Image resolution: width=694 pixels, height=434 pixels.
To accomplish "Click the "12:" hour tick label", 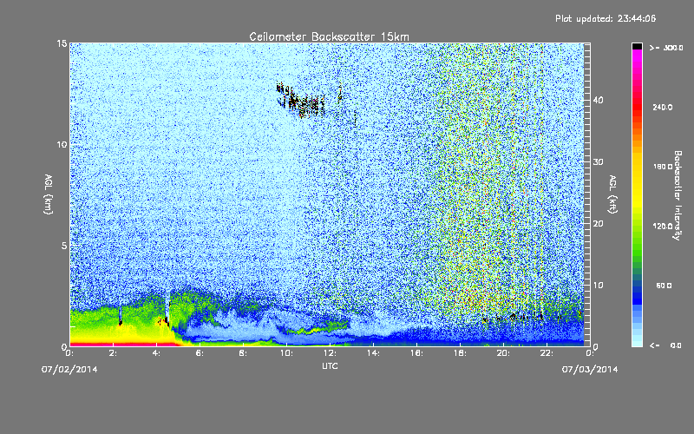I will point(330,353).
